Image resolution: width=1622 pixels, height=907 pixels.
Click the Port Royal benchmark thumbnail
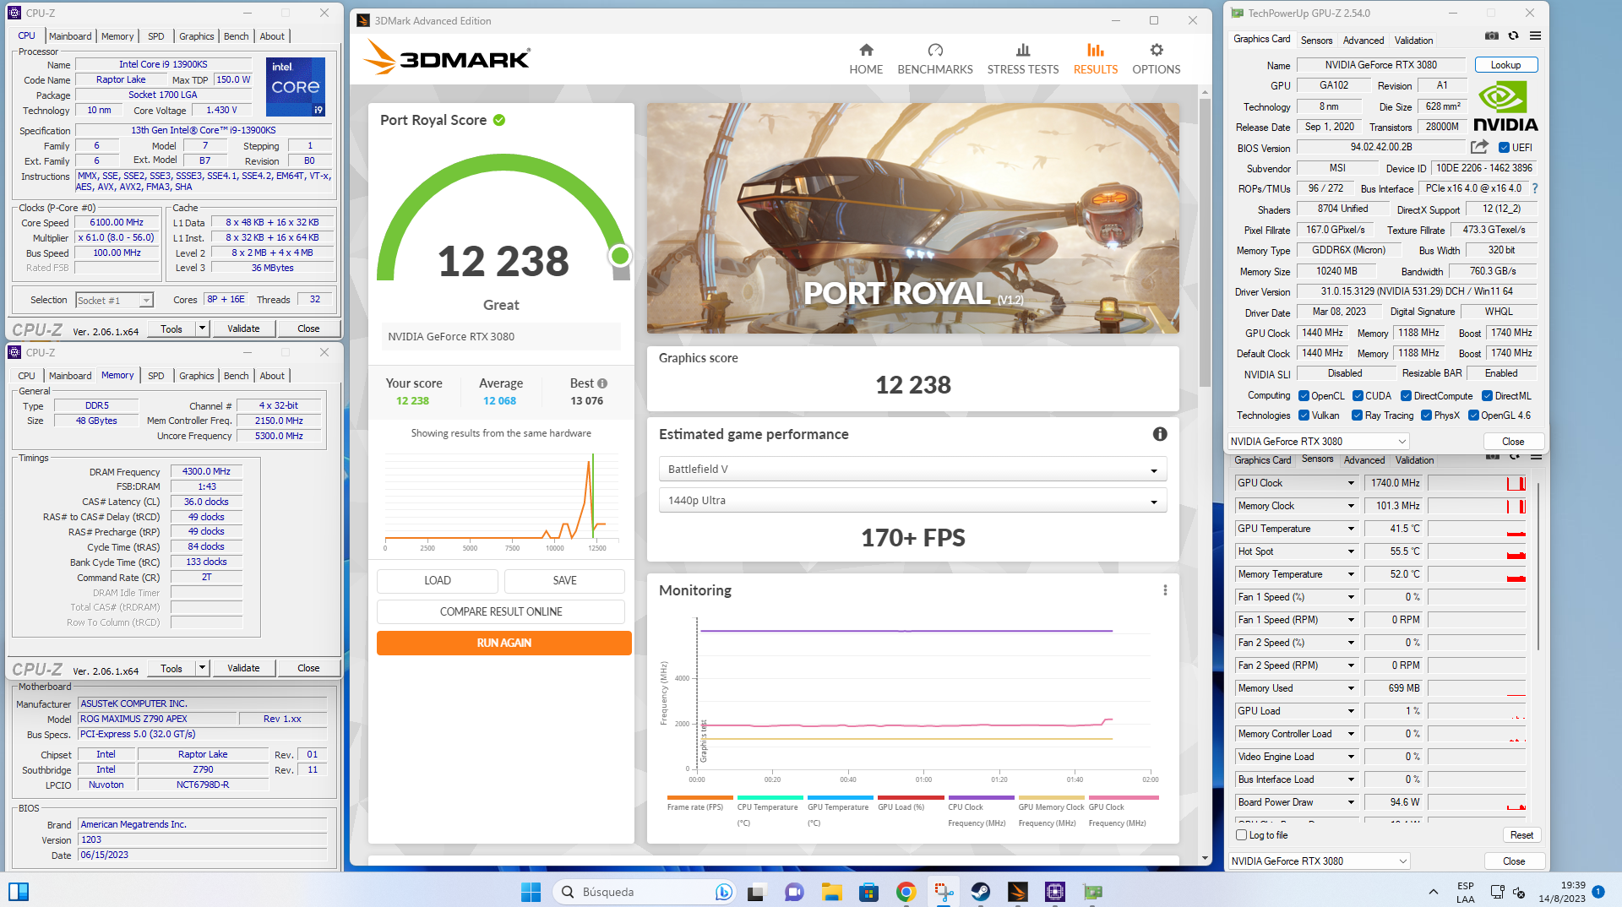click(x=912, y=218)
